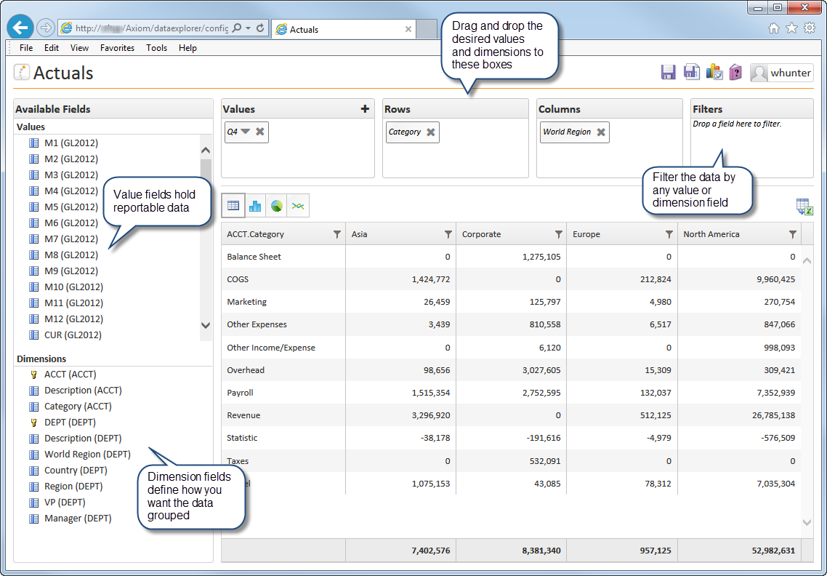This screenshot has width=827, height=576.
Task: Filter the Asia column
Action: pyautogui.click(x=448, y=234)
